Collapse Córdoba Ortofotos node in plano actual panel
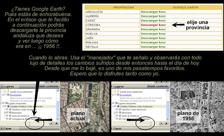The height and width of the screenshot is (136, 224). (x=3, y=106)
